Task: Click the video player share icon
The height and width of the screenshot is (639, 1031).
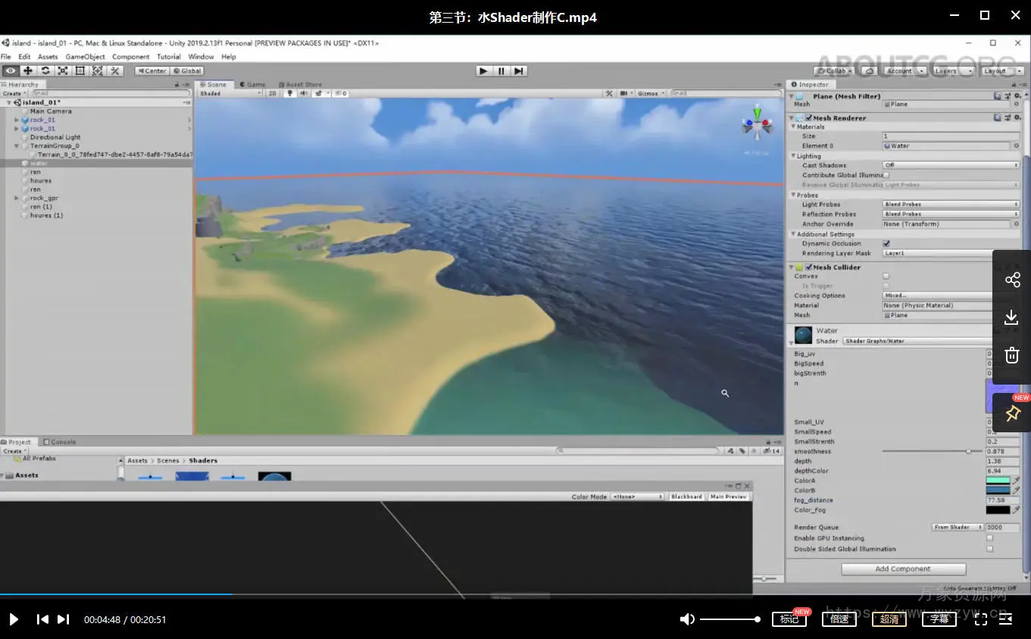Action: click(x=1012, y=280)
